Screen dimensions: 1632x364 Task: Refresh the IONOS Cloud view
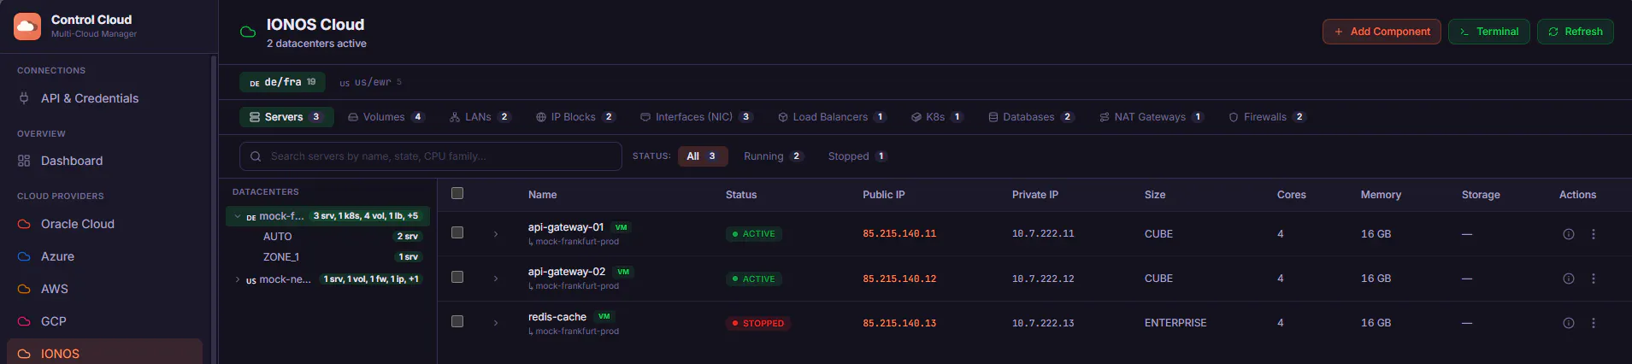(1575, 32)
